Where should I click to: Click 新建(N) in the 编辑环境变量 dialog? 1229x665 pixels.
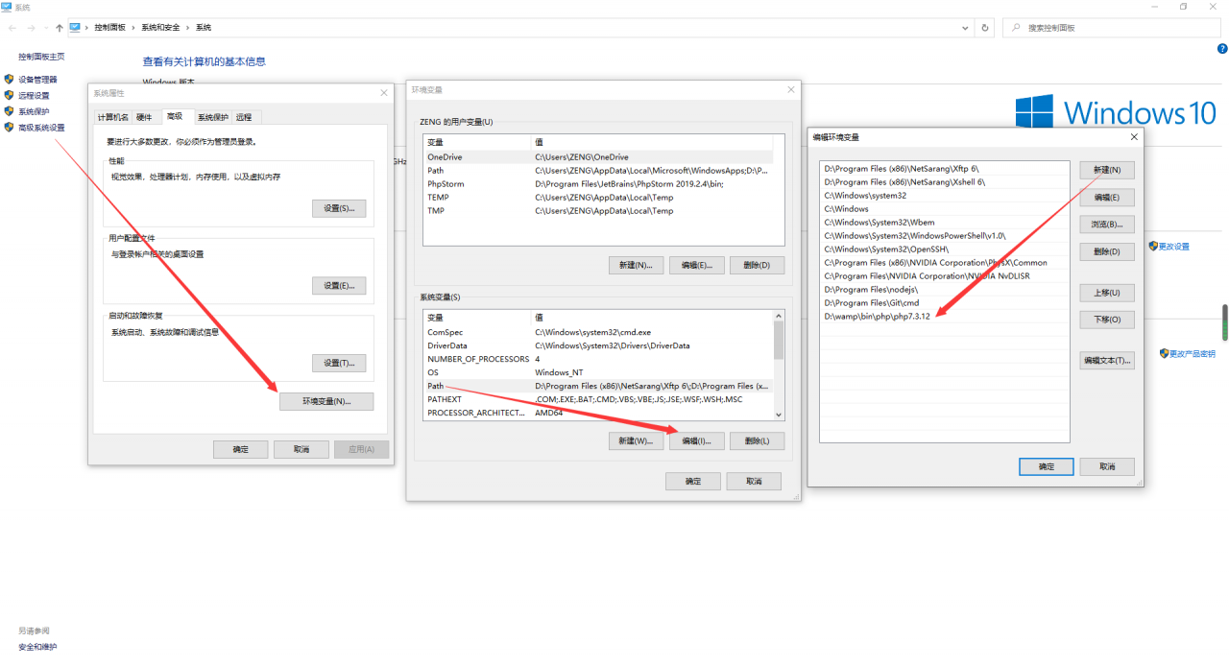[1107, 170]
